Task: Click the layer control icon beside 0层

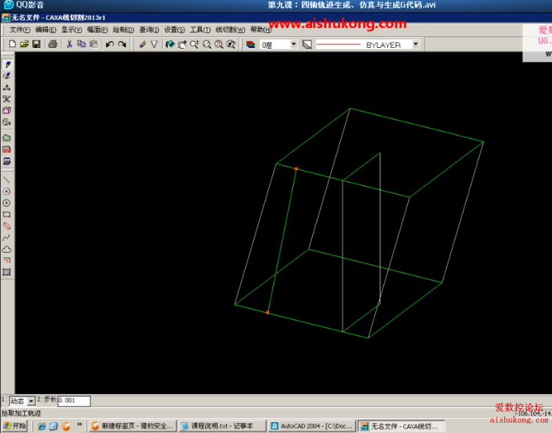Action: pyautogui.click(x=251, y=44)
